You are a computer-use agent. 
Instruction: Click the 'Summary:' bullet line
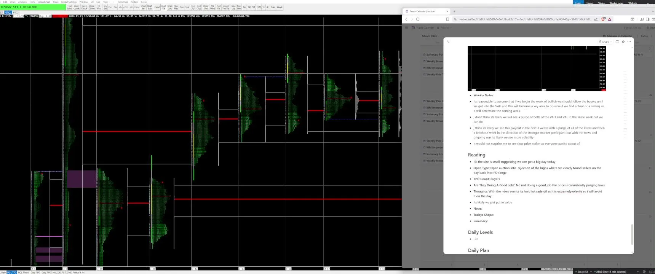[481, 221]
